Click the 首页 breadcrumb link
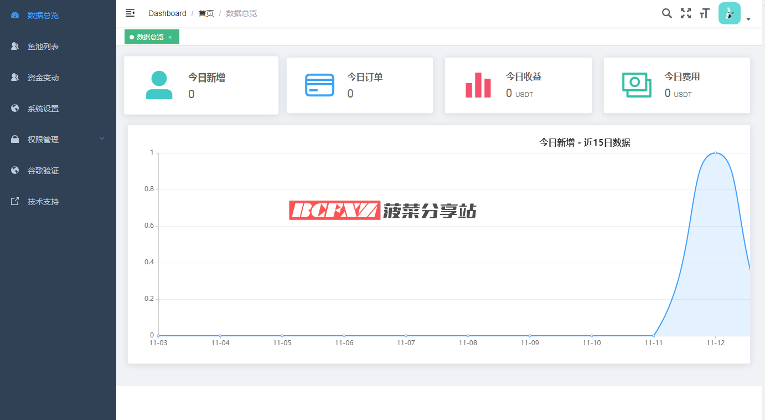 [206, 13]
